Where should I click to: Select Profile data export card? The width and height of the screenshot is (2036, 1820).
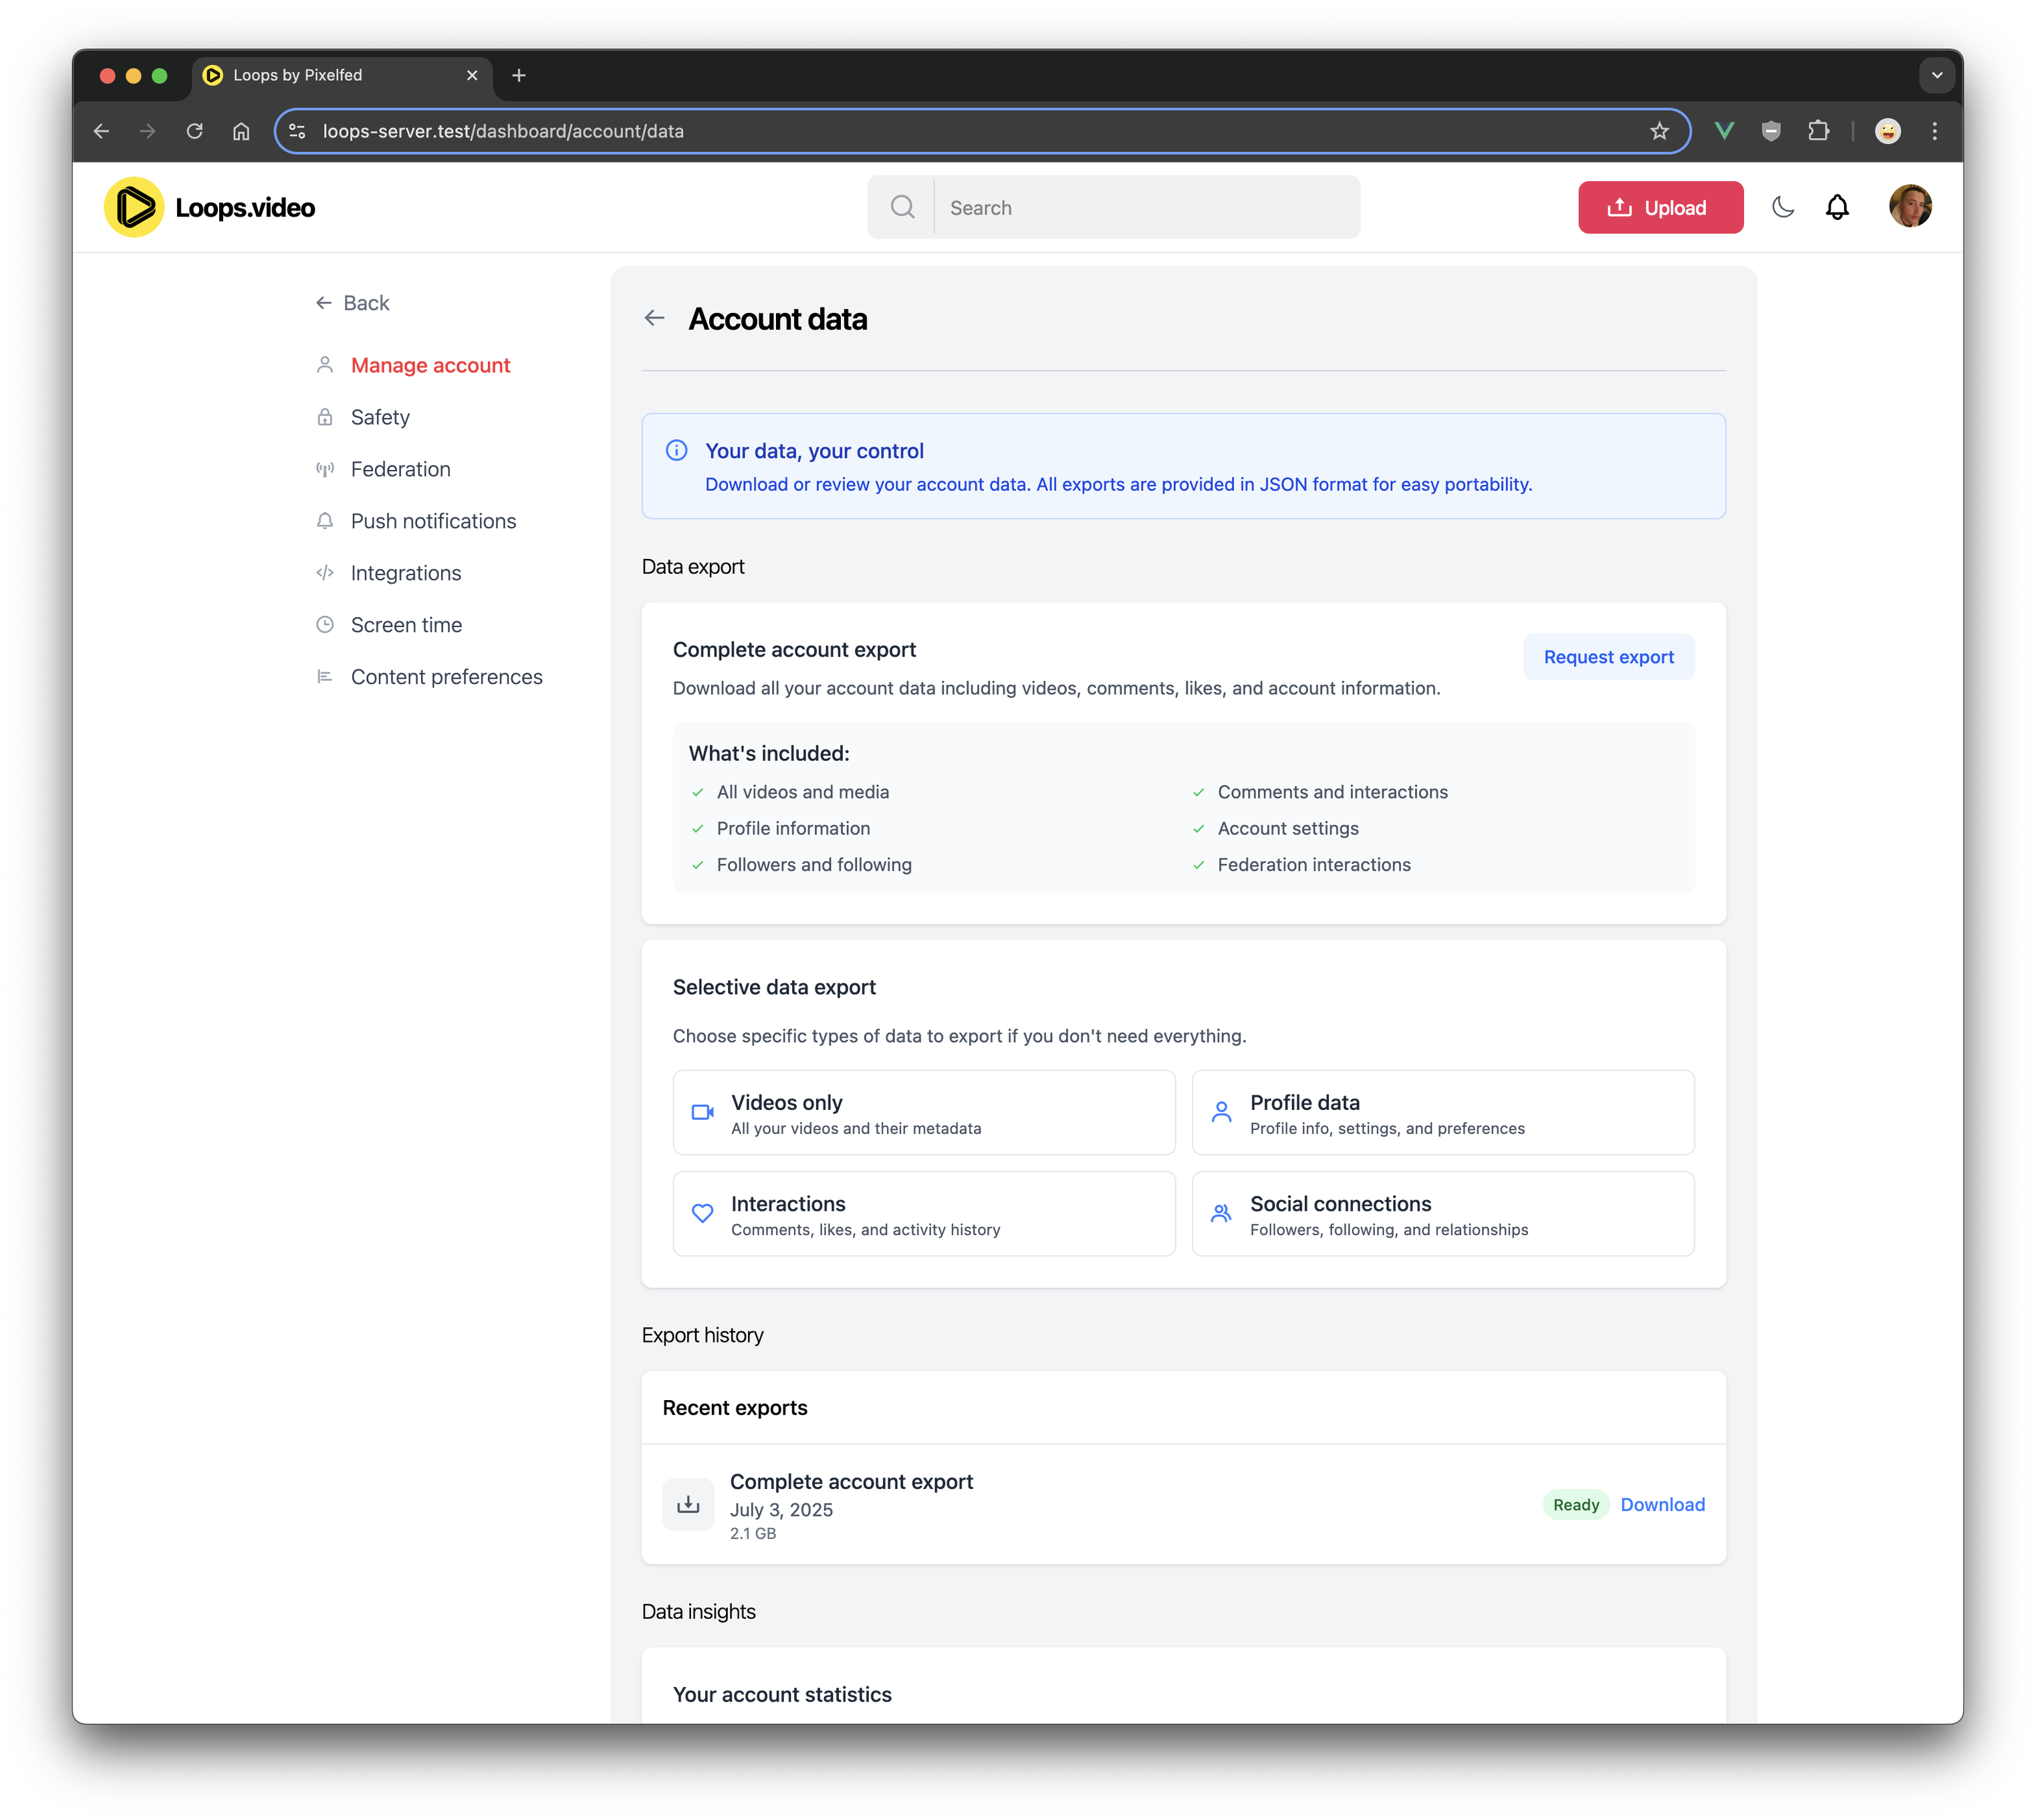[x=1442, y=1112]
